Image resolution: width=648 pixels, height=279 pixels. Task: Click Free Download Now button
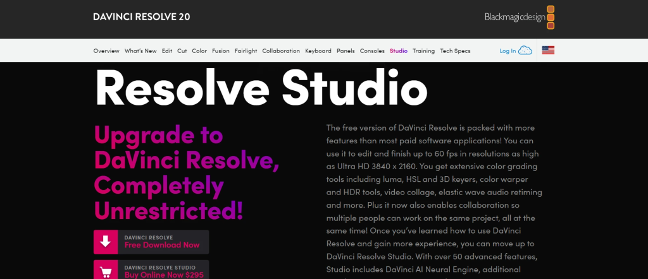pos(151,242)
